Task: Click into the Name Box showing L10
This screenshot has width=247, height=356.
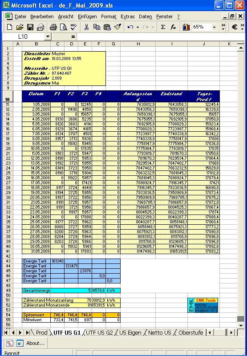Action: coord(24,37)
